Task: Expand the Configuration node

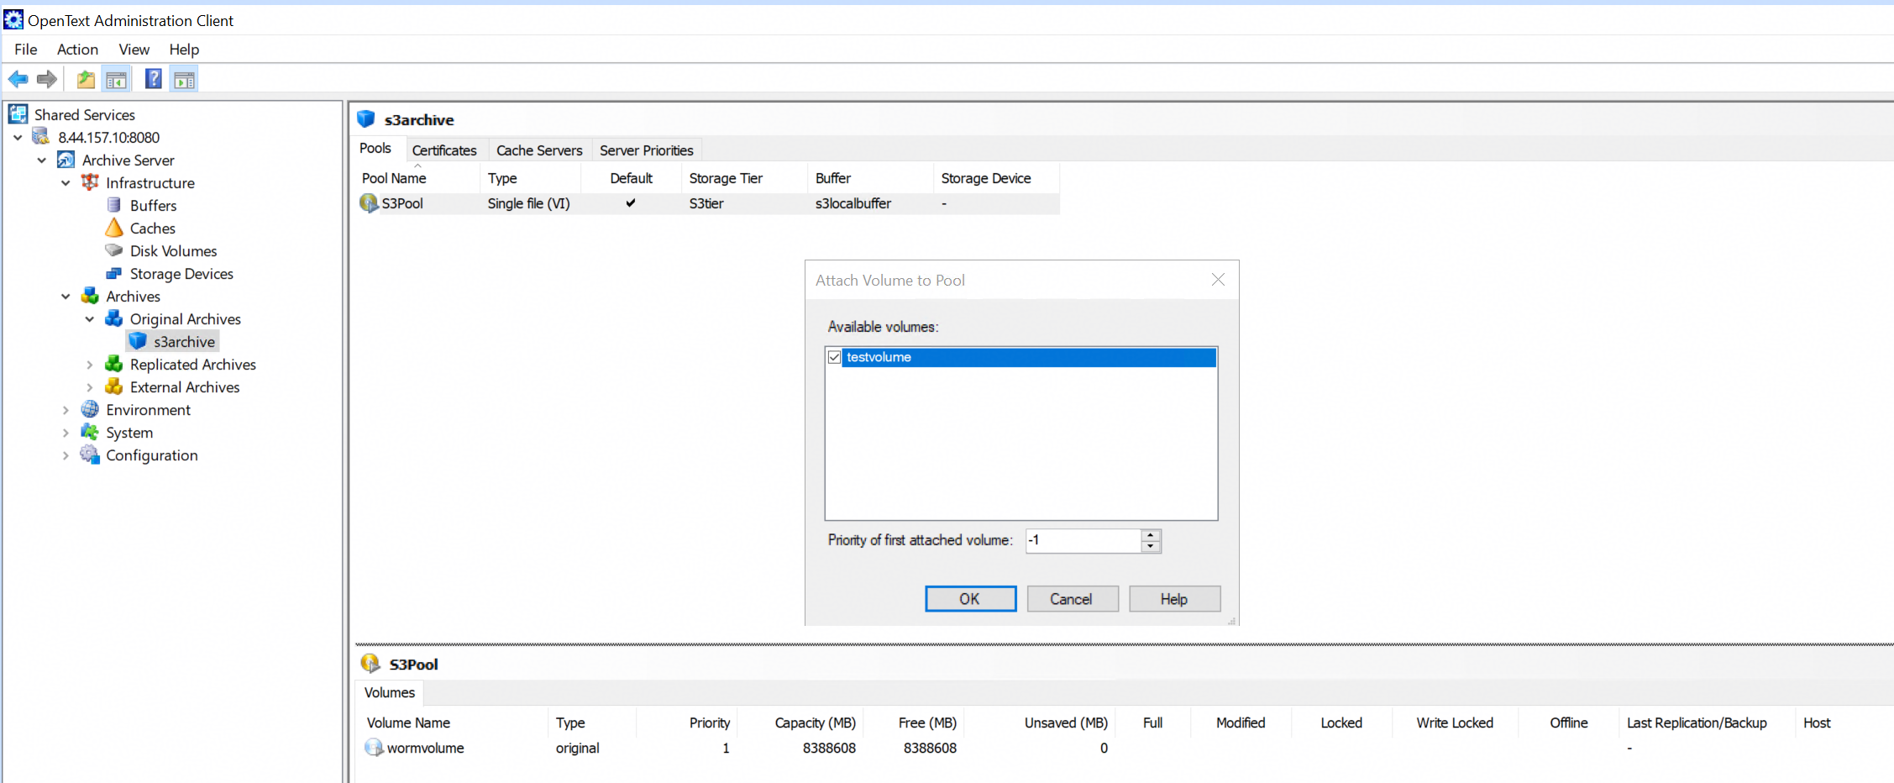Action: [66, 455]
